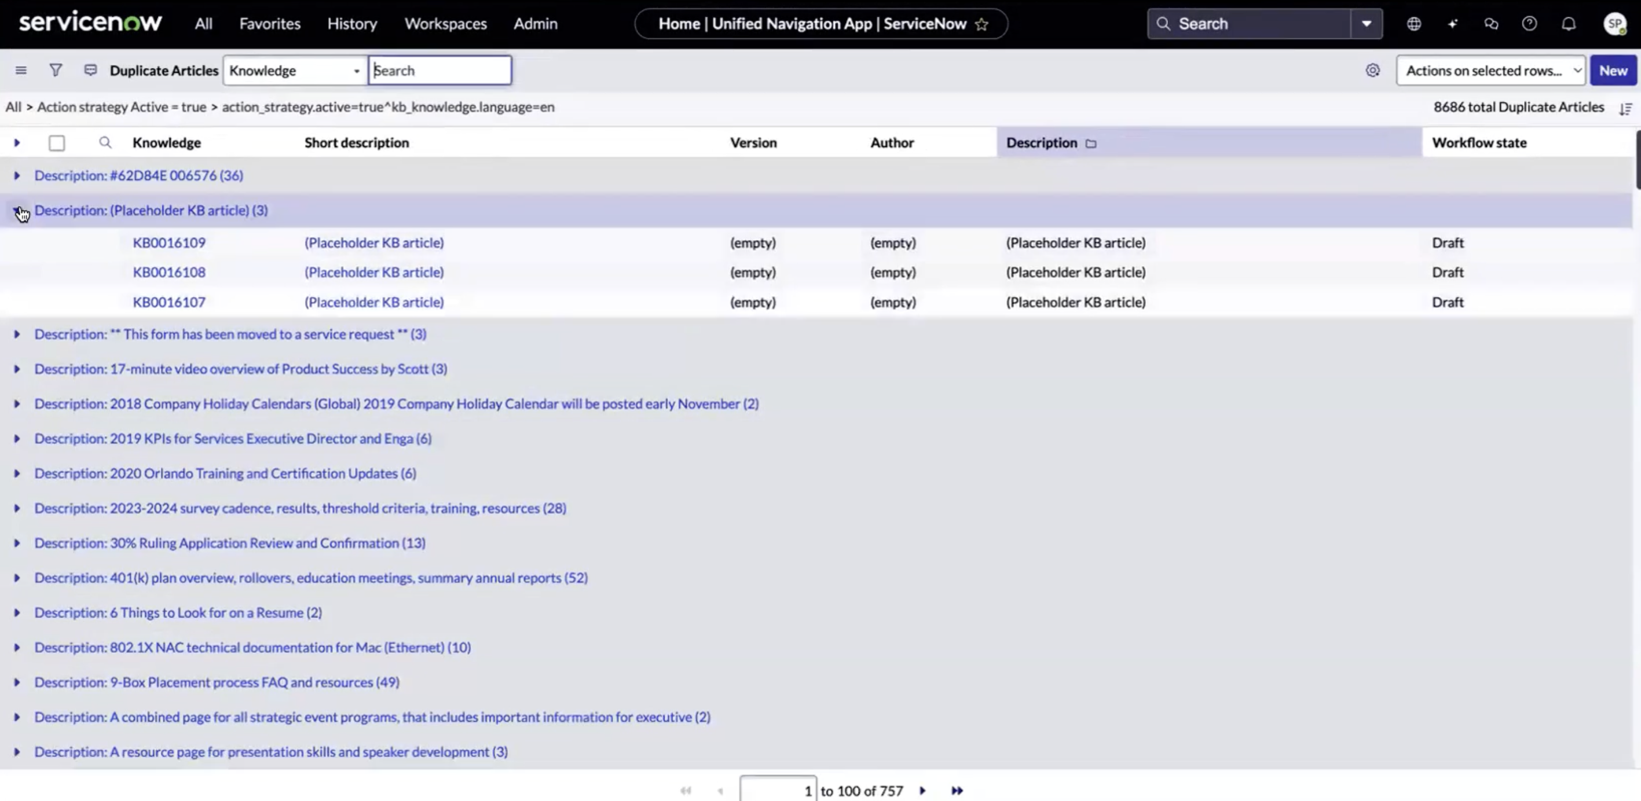Image resolution: width=1641 pixels, height=801 pixels.
Task: Open the chat conversations icon
Action: pyautogui.click(x=1490, y=24)
